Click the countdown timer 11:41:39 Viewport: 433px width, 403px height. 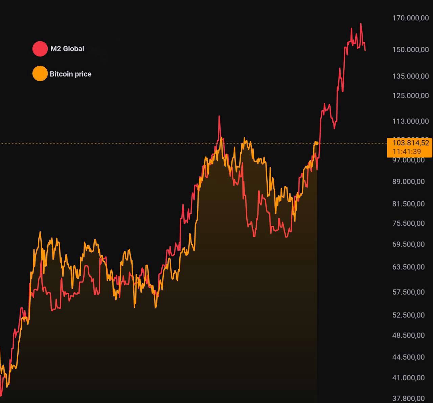(x=407, y=152)
